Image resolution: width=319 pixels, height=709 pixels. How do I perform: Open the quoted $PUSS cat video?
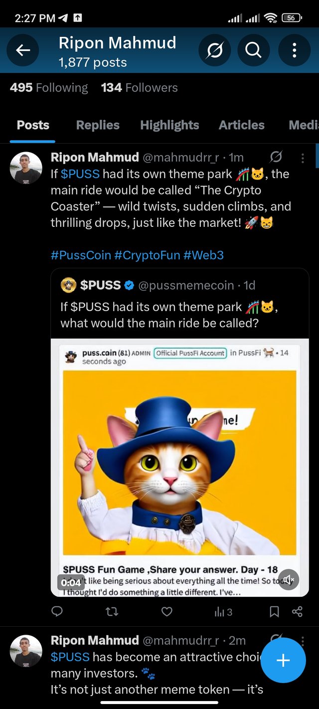(179, 464)
